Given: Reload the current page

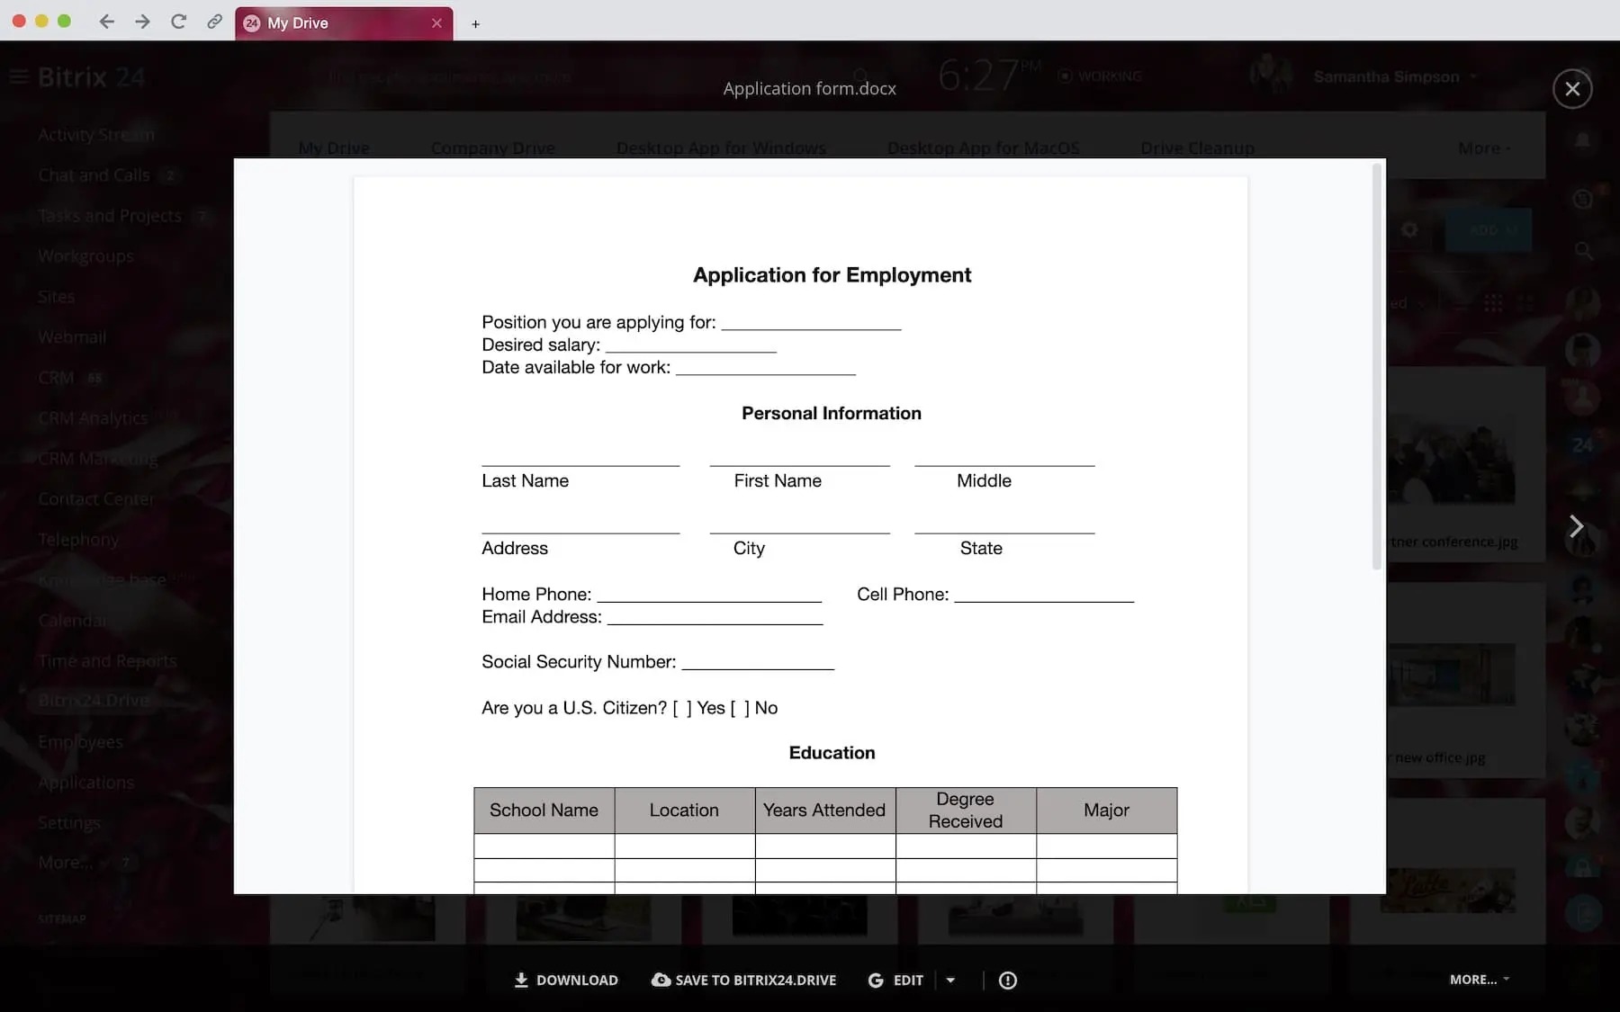Looking at the screenshot, I should pyautogui.click(x=178, y=22).
